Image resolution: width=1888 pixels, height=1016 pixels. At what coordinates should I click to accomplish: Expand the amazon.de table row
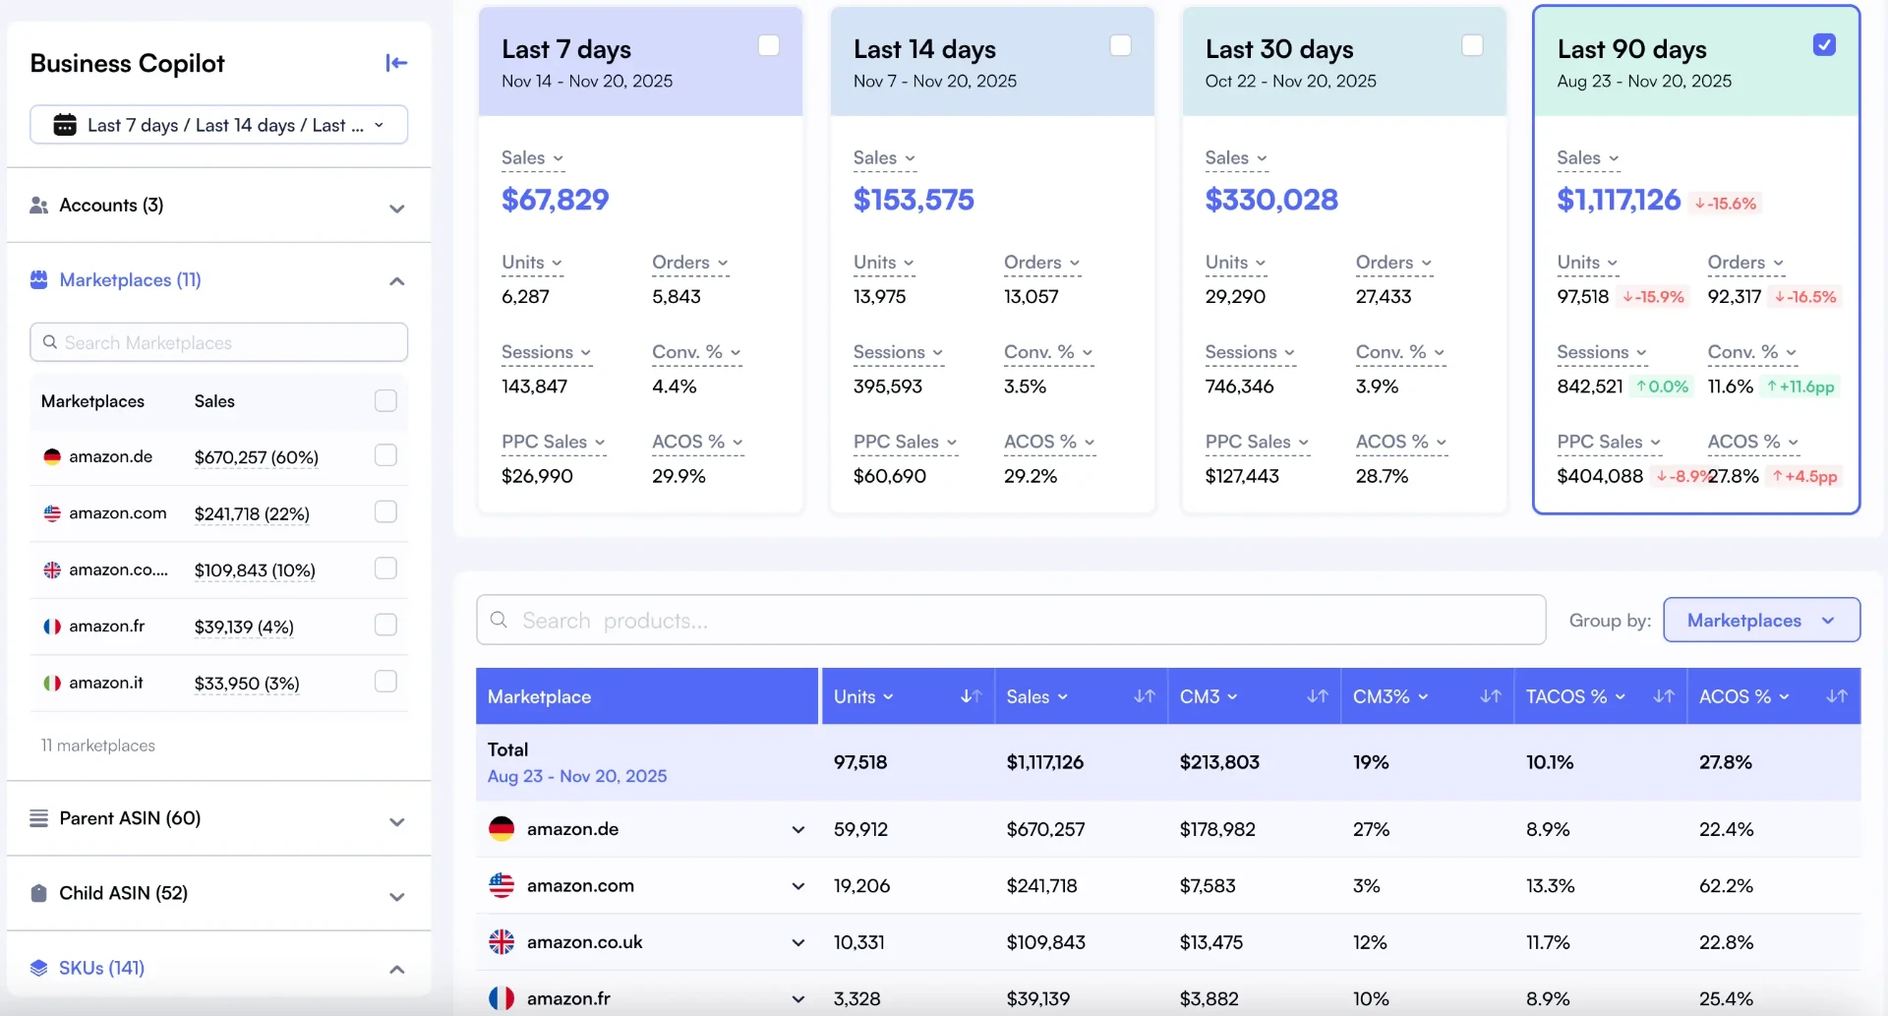click(x=798, y=830)
